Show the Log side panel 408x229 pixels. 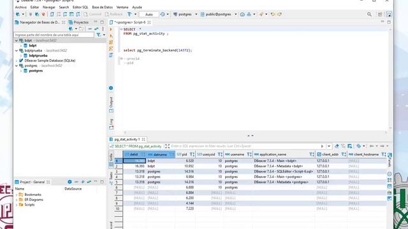(111, 125)
